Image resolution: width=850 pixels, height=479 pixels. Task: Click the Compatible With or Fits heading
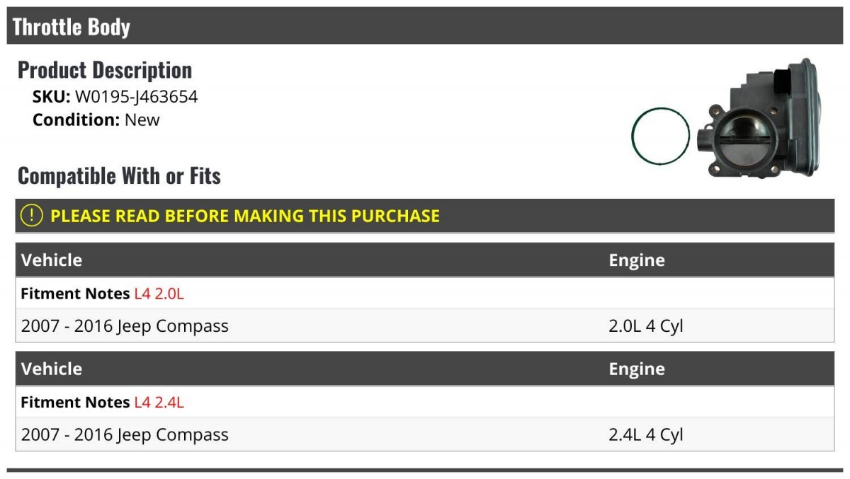pyautogui.click(x=119, y=175)
